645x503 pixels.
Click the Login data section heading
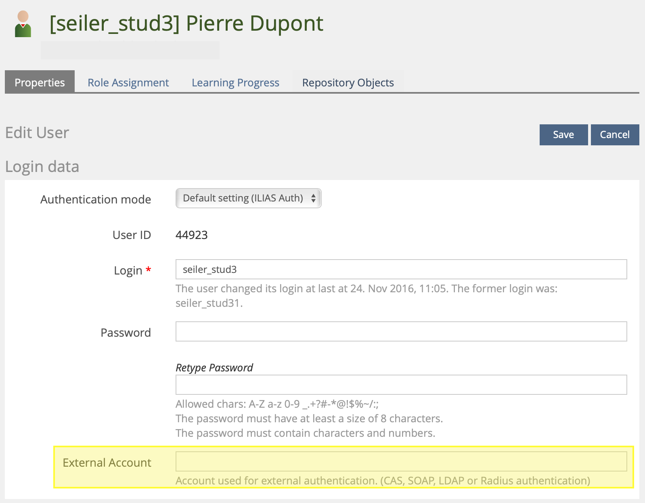pyautogui.click(x=42, y=167)
